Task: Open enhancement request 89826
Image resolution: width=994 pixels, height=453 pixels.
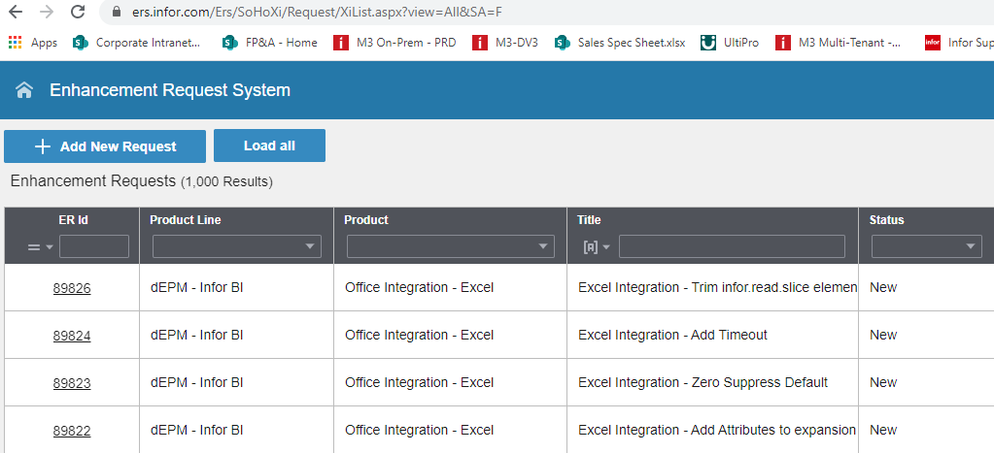Action: coord(72,288)
